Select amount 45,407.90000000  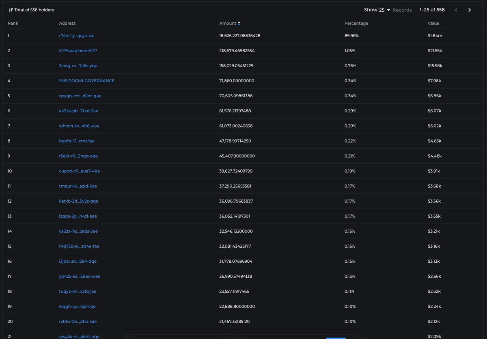click(237, 156)
